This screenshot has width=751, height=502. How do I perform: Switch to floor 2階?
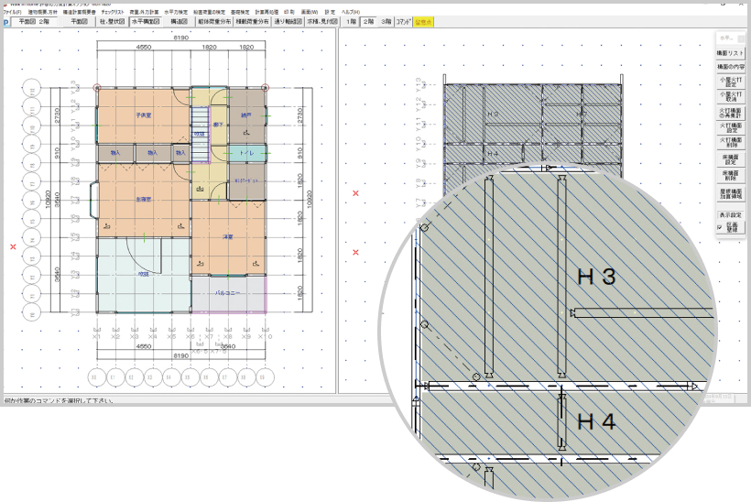[x=368, y=22]
